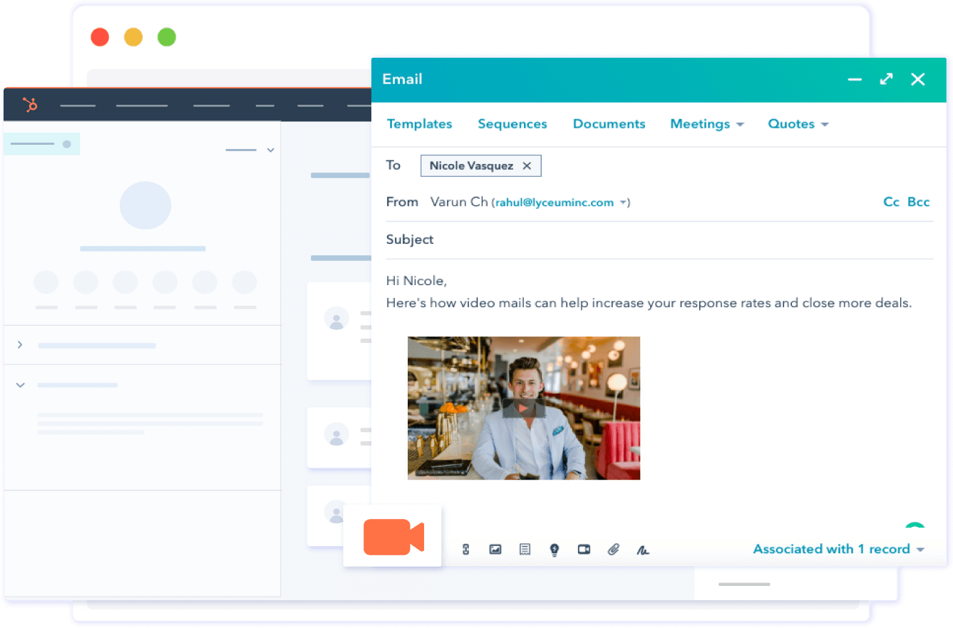Open the snippets icon in the toolbar

tap(525, 550)
